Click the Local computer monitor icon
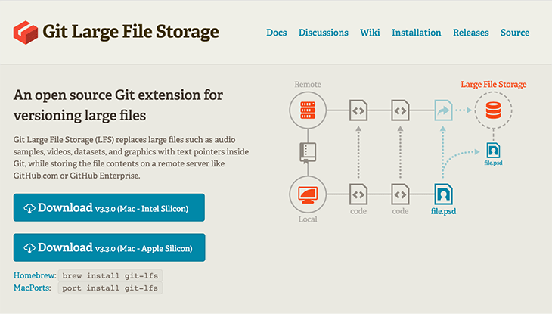552x314 pixels. (x=308, y=195)
